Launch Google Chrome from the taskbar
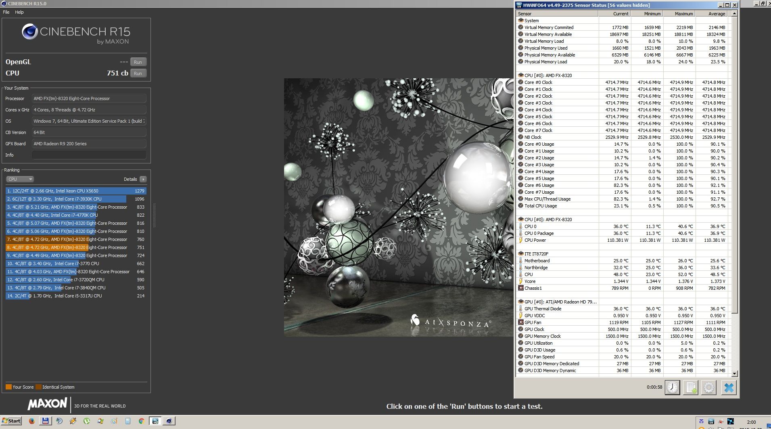This screenshot has width=771, height=429. click(141, 421)
